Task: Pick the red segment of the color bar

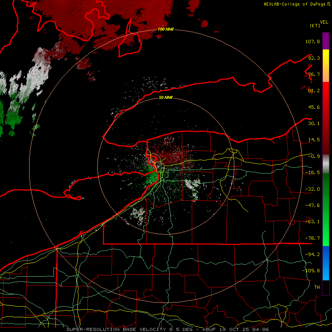Action: (x=326, y=118)
